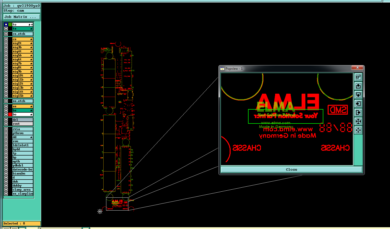
Task: Click the Popview home/restore view icon
Action: click(x=358, y=77)
